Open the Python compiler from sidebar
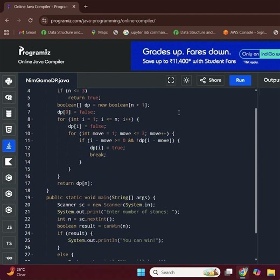Screen dimensions: 280x280 pos(9,81)
